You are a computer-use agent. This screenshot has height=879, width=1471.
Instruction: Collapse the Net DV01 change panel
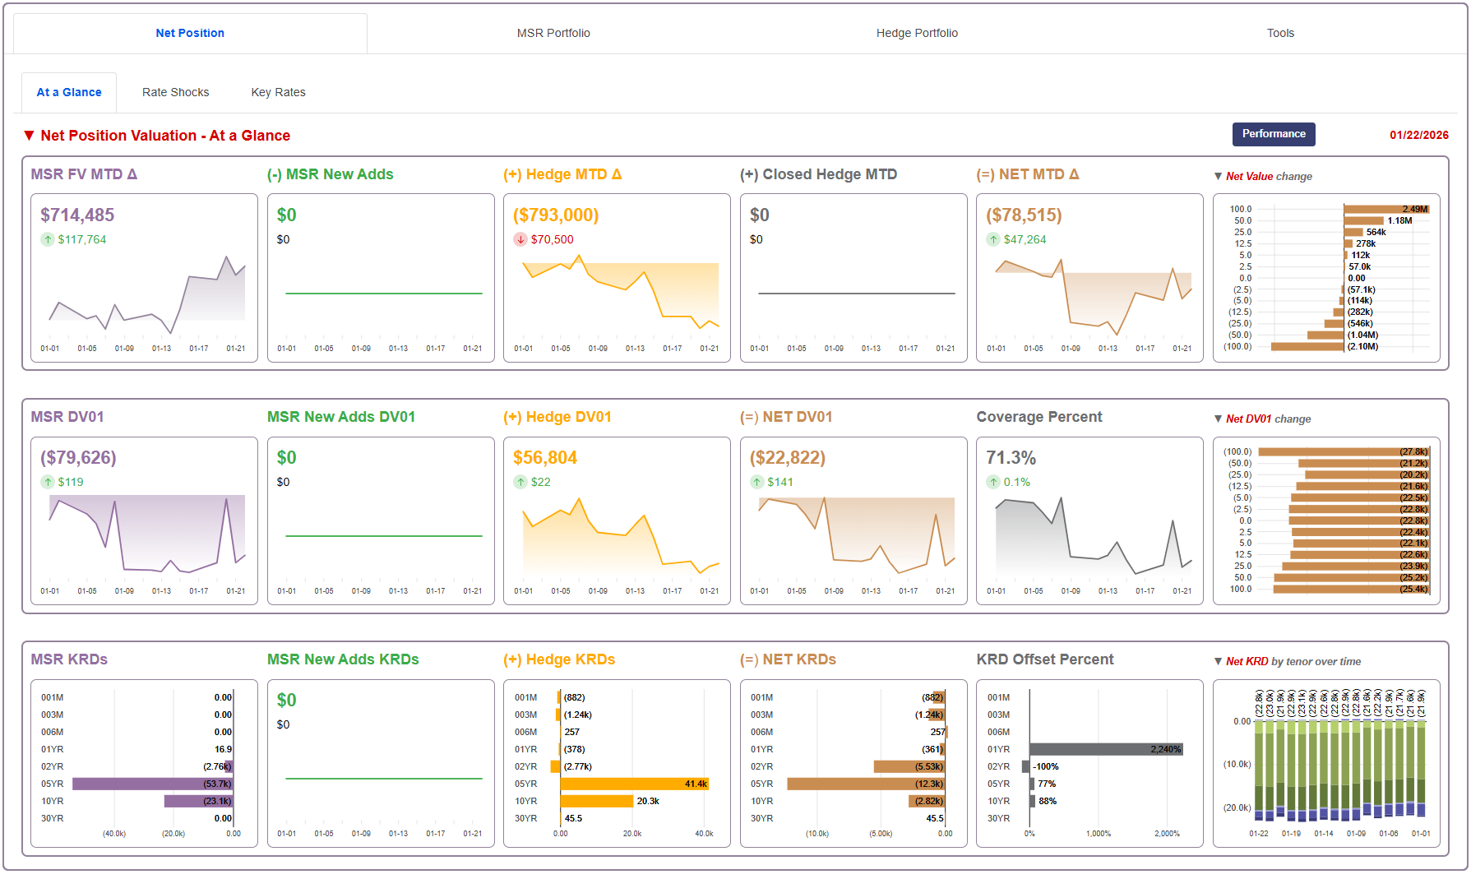1218,419
